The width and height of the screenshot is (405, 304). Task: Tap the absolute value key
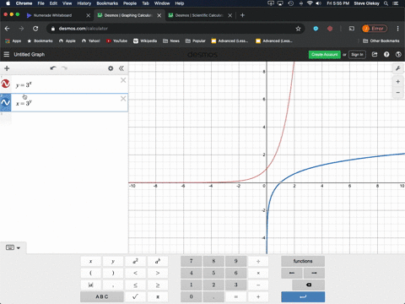click(91, 285)
